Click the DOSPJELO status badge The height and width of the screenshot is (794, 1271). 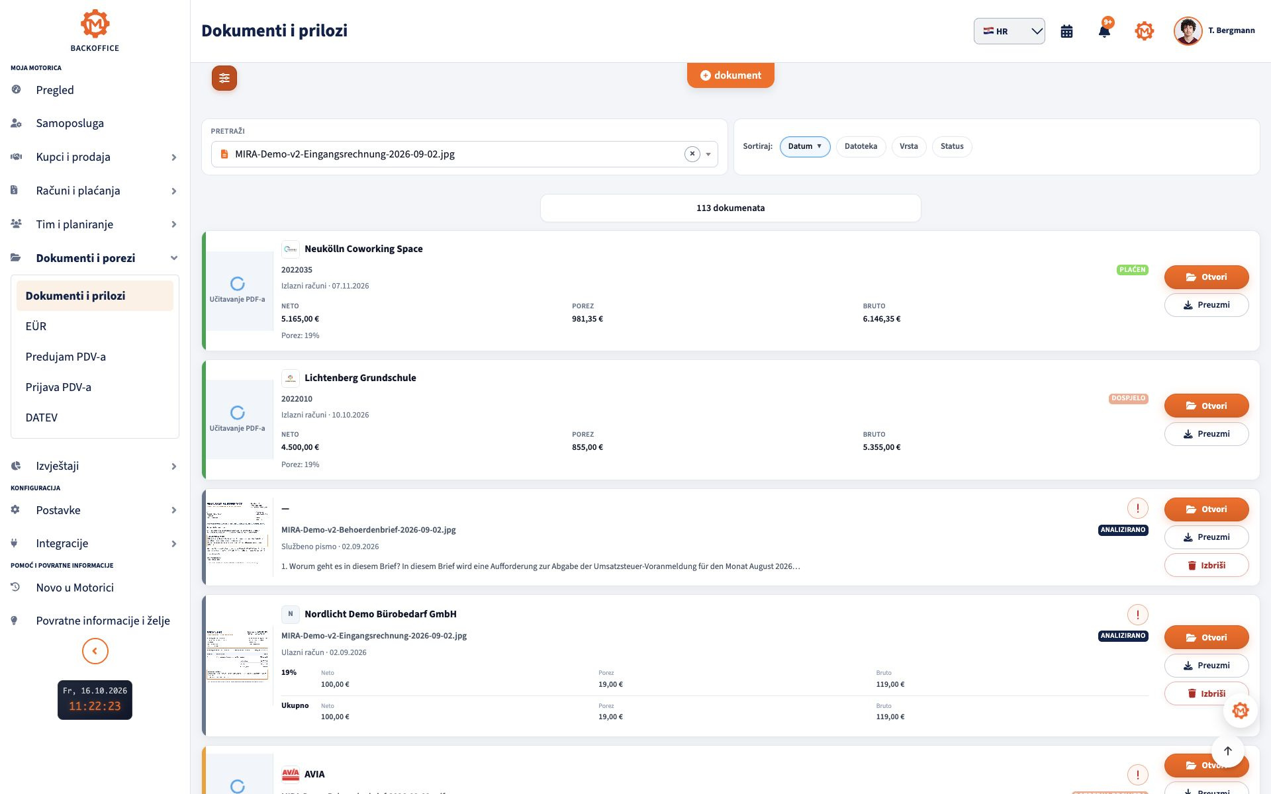point(1128,398)
